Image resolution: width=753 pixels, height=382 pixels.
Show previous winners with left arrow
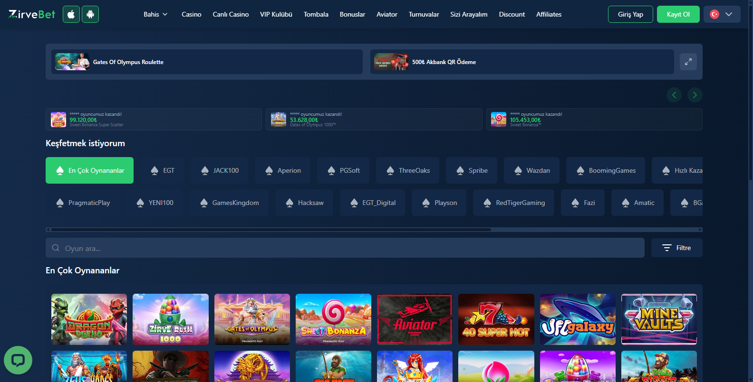674,95
